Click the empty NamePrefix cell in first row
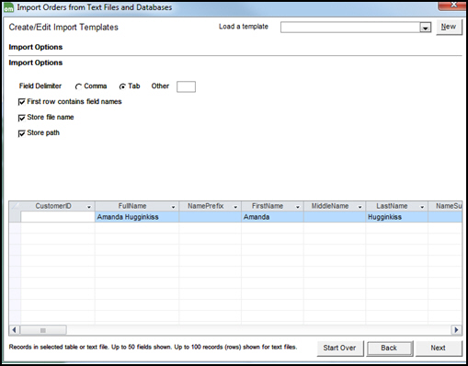 [210, 217]
